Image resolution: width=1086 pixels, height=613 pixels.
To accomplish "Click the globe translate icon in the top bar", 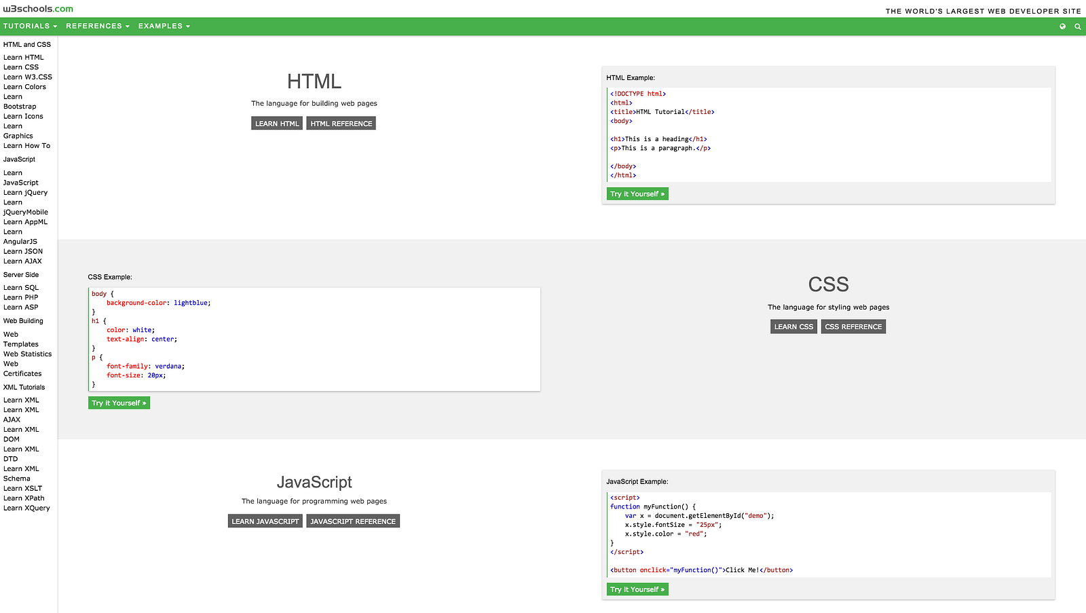I will tap(1062, 26).
